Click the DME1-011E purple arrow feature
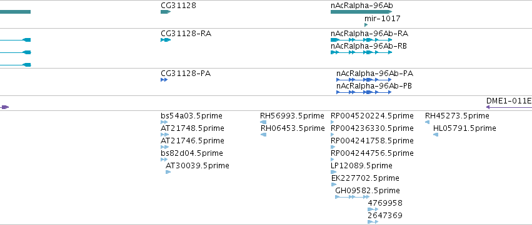The width and height of the screenshot is (532, 225). [x=509, y=107]
